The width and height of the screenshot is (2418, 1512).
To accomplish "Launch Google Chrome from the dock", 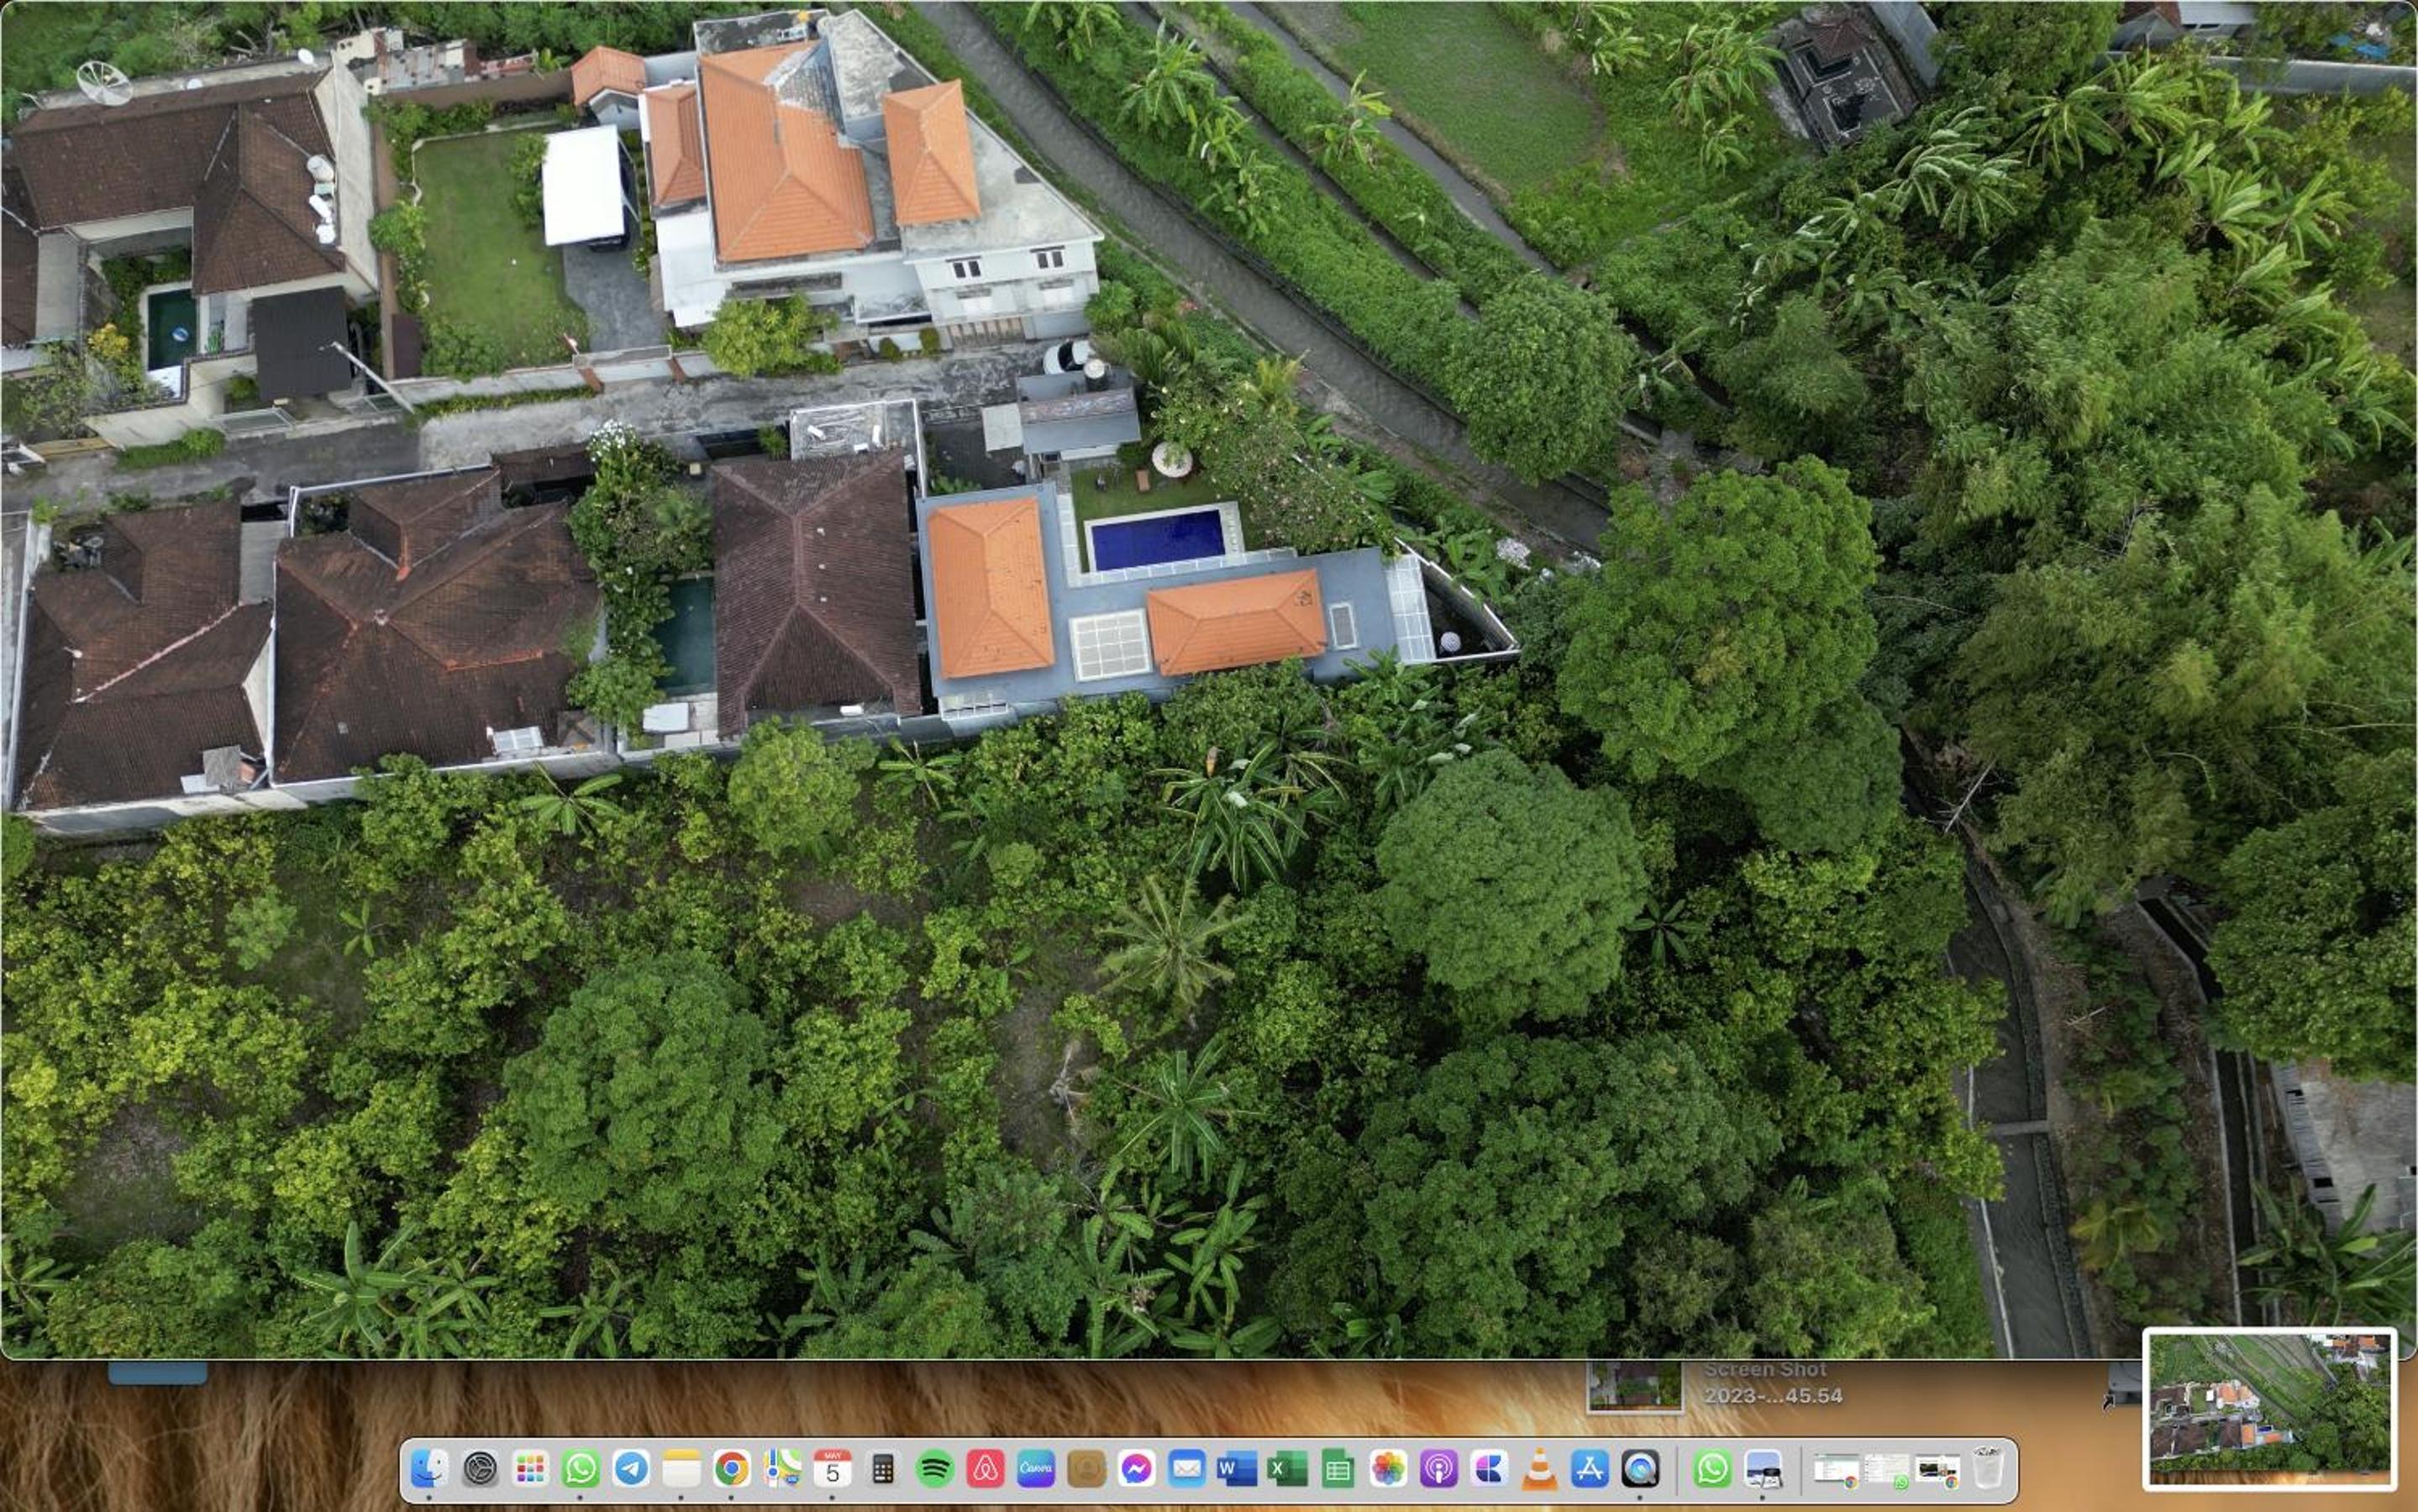I will point(732,1469).
